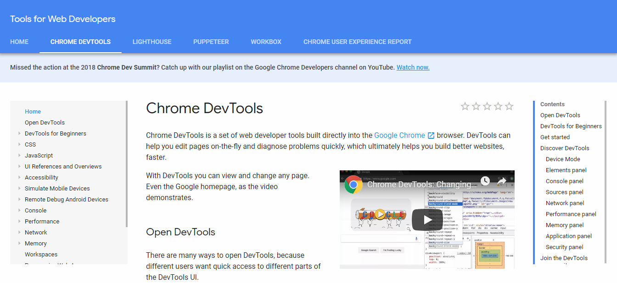This screenshot has height=283, width=617.
Task: Click the second rating star
Action: [x=476, y=107]
